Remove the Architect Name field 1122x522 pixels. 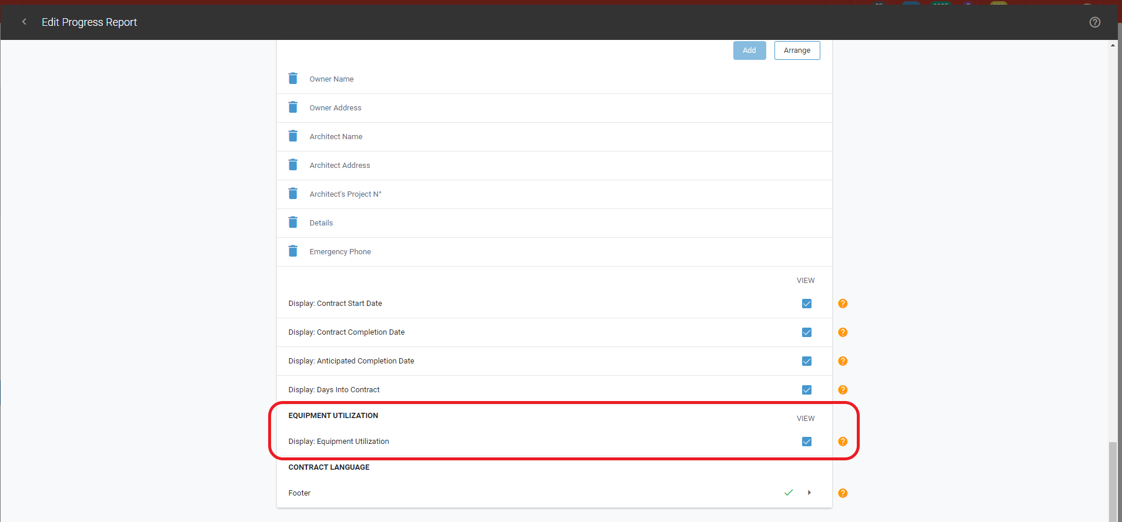pos(293,136)
